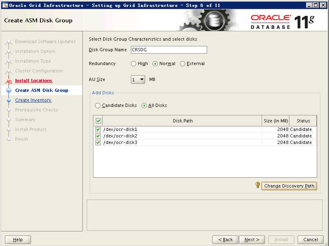Image resolution: width=329 pixels, height=246 pixels.
Task: Click the Create Inventory step bullet
Action: [9, 100]
